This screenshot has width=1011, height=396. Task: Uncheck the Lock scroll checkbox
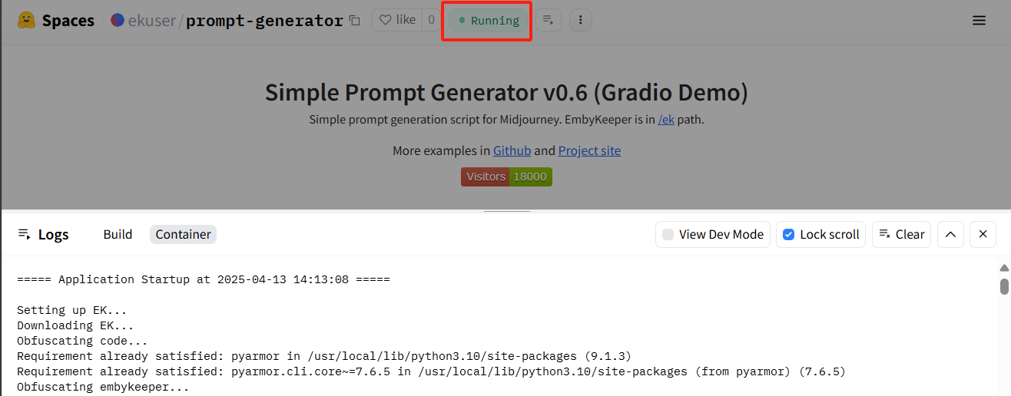(x=788, y=234)
